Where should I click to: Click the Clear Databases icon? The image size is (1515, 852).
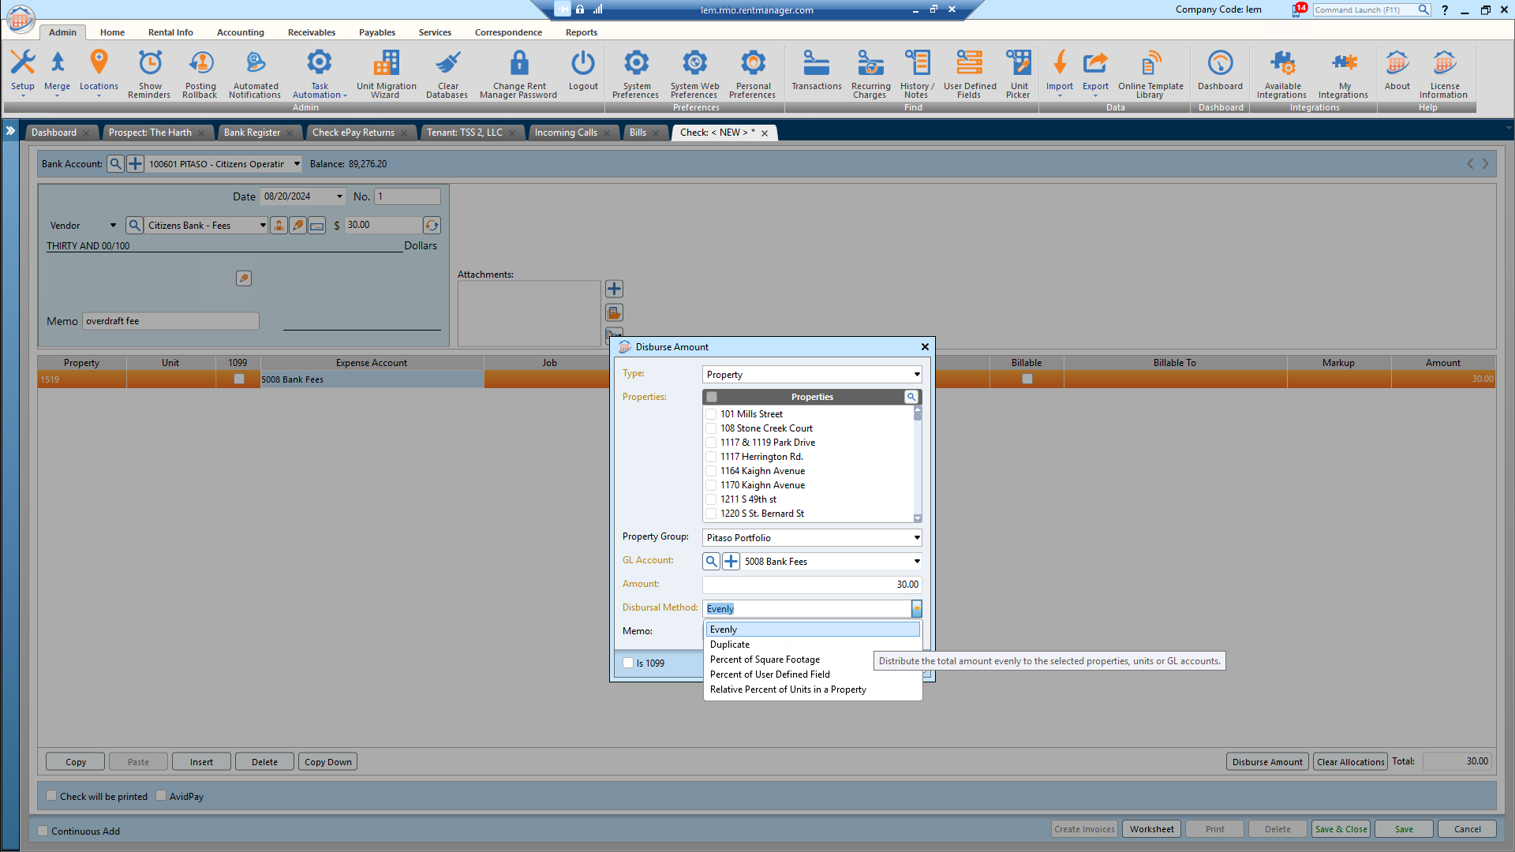[447, 73]
